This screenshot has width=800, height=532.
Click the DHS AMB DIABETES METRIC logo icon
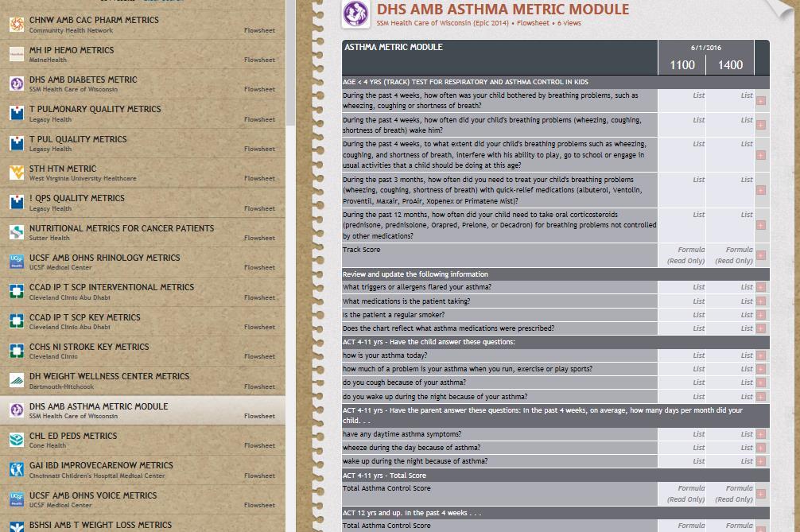pos(17,83)
